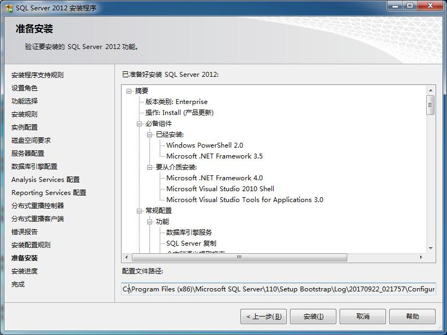
Task: Select Microsoft .NET Framework 3.5 item
Action: click(x=214, y=156)
